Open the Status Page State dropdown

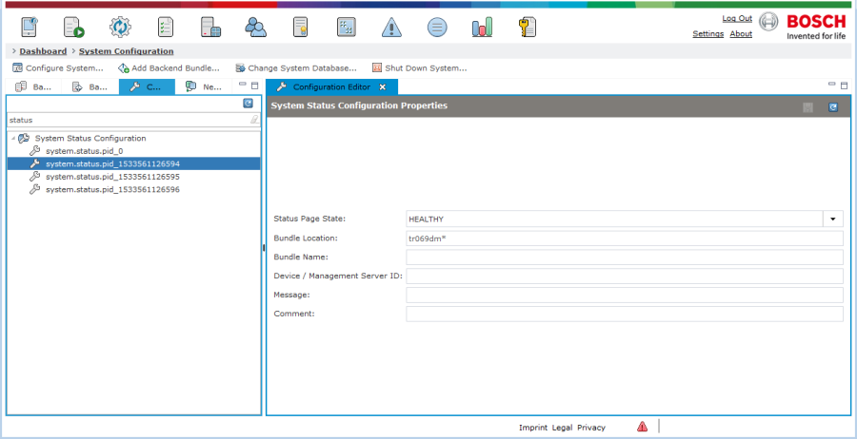[833, 219]
